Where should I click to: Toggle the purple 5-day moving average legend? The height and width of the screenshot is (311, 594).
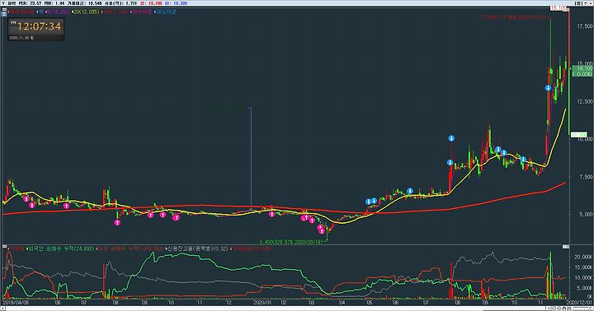(58, 12)
